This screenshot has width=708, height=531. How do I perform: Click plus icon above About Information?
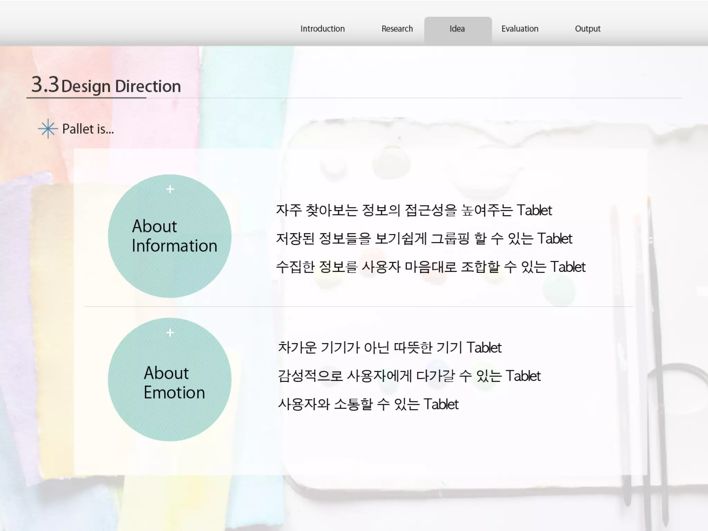point(170,189)
